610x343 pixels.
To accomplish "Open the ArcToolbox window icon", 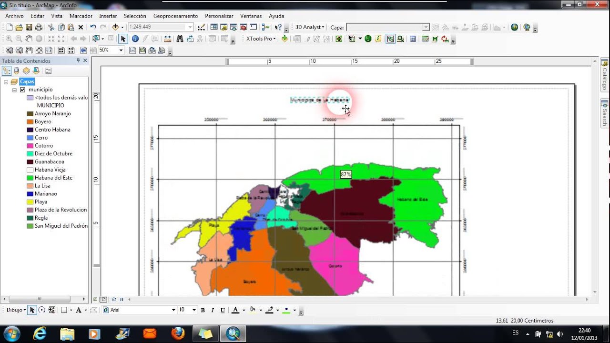I will pyautogui.click(x=243, y=27).
